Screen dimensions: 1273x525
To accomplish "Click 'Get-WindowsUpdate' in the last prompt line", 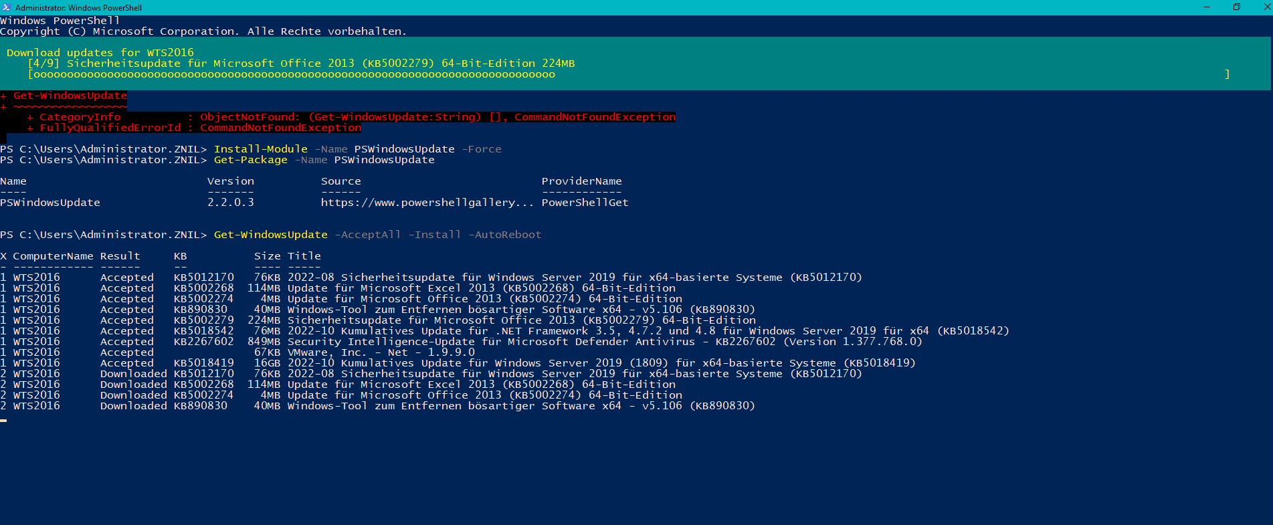I will (270, 235).
